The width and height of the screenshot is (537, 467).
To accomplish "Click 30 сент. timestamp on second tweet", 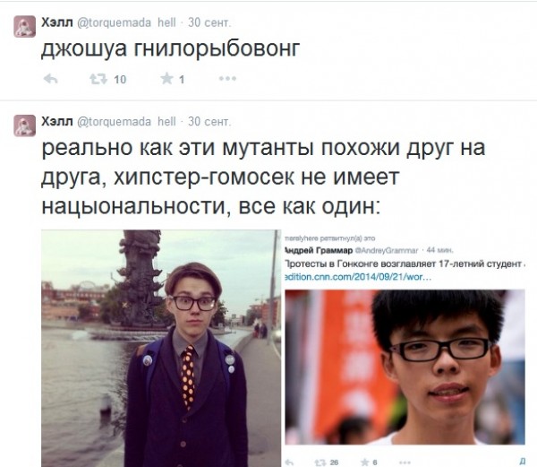I will (x=209, y=122).
